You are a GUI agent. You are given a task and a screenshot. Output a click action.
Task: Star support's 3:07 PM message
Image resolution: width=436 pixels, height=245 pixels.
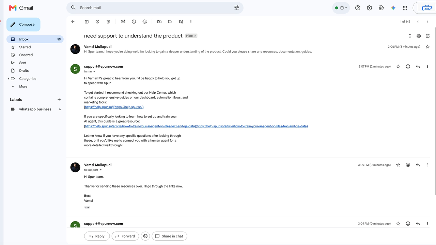(398, 66)
